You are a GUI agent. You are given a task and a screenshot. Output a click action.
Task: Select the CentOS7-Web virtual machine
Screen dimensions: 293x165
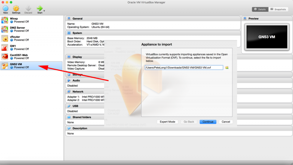pos(31,57)
